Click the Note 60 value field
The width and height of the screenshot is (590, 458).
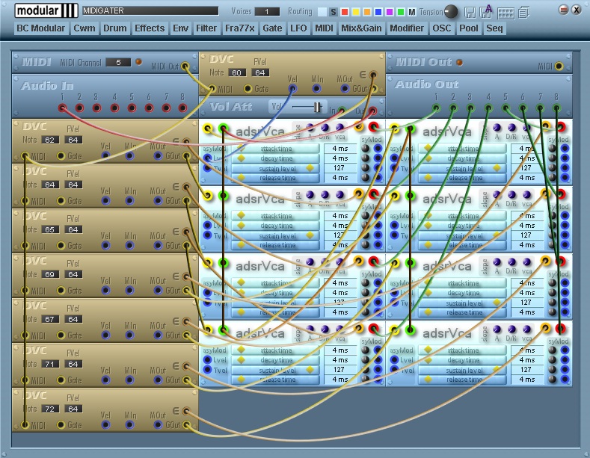pos(237,72)
